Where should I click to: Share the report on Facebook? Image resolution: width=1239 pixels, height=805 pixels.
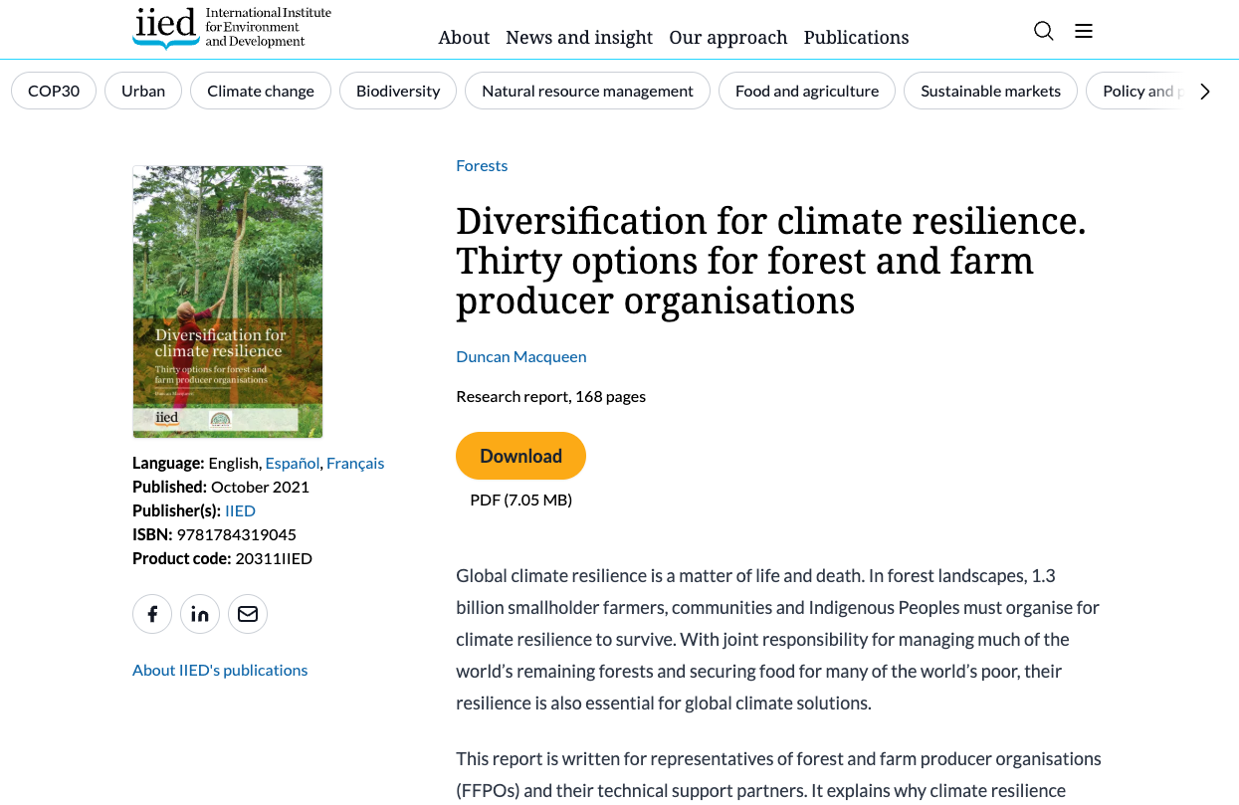coord(152,614)
